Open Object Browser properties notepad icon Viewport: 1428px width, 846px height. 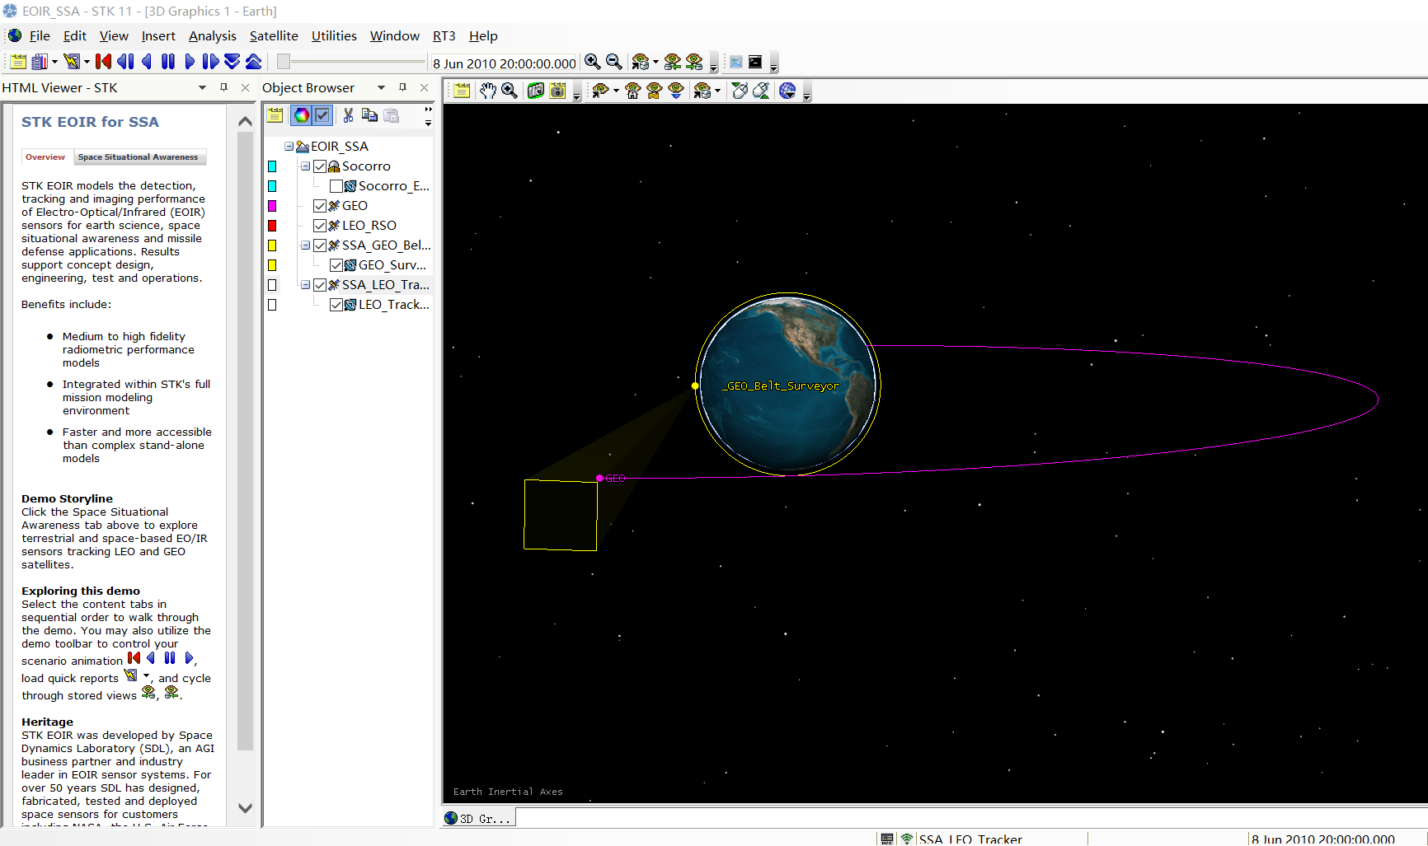click(x=275, y=115)
